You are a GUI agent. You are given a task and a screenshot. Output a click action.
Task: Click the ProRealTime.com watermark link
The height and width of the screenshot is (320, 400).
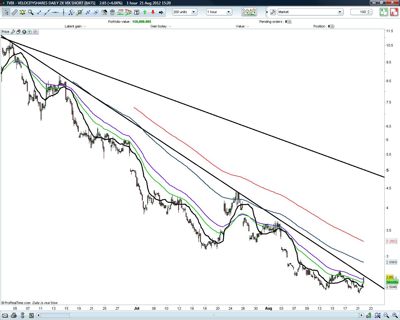point(16,303)
